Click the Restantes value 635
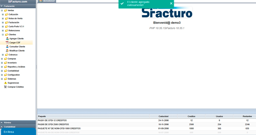Viewport: 256px width, 135px height. point(247,128)
